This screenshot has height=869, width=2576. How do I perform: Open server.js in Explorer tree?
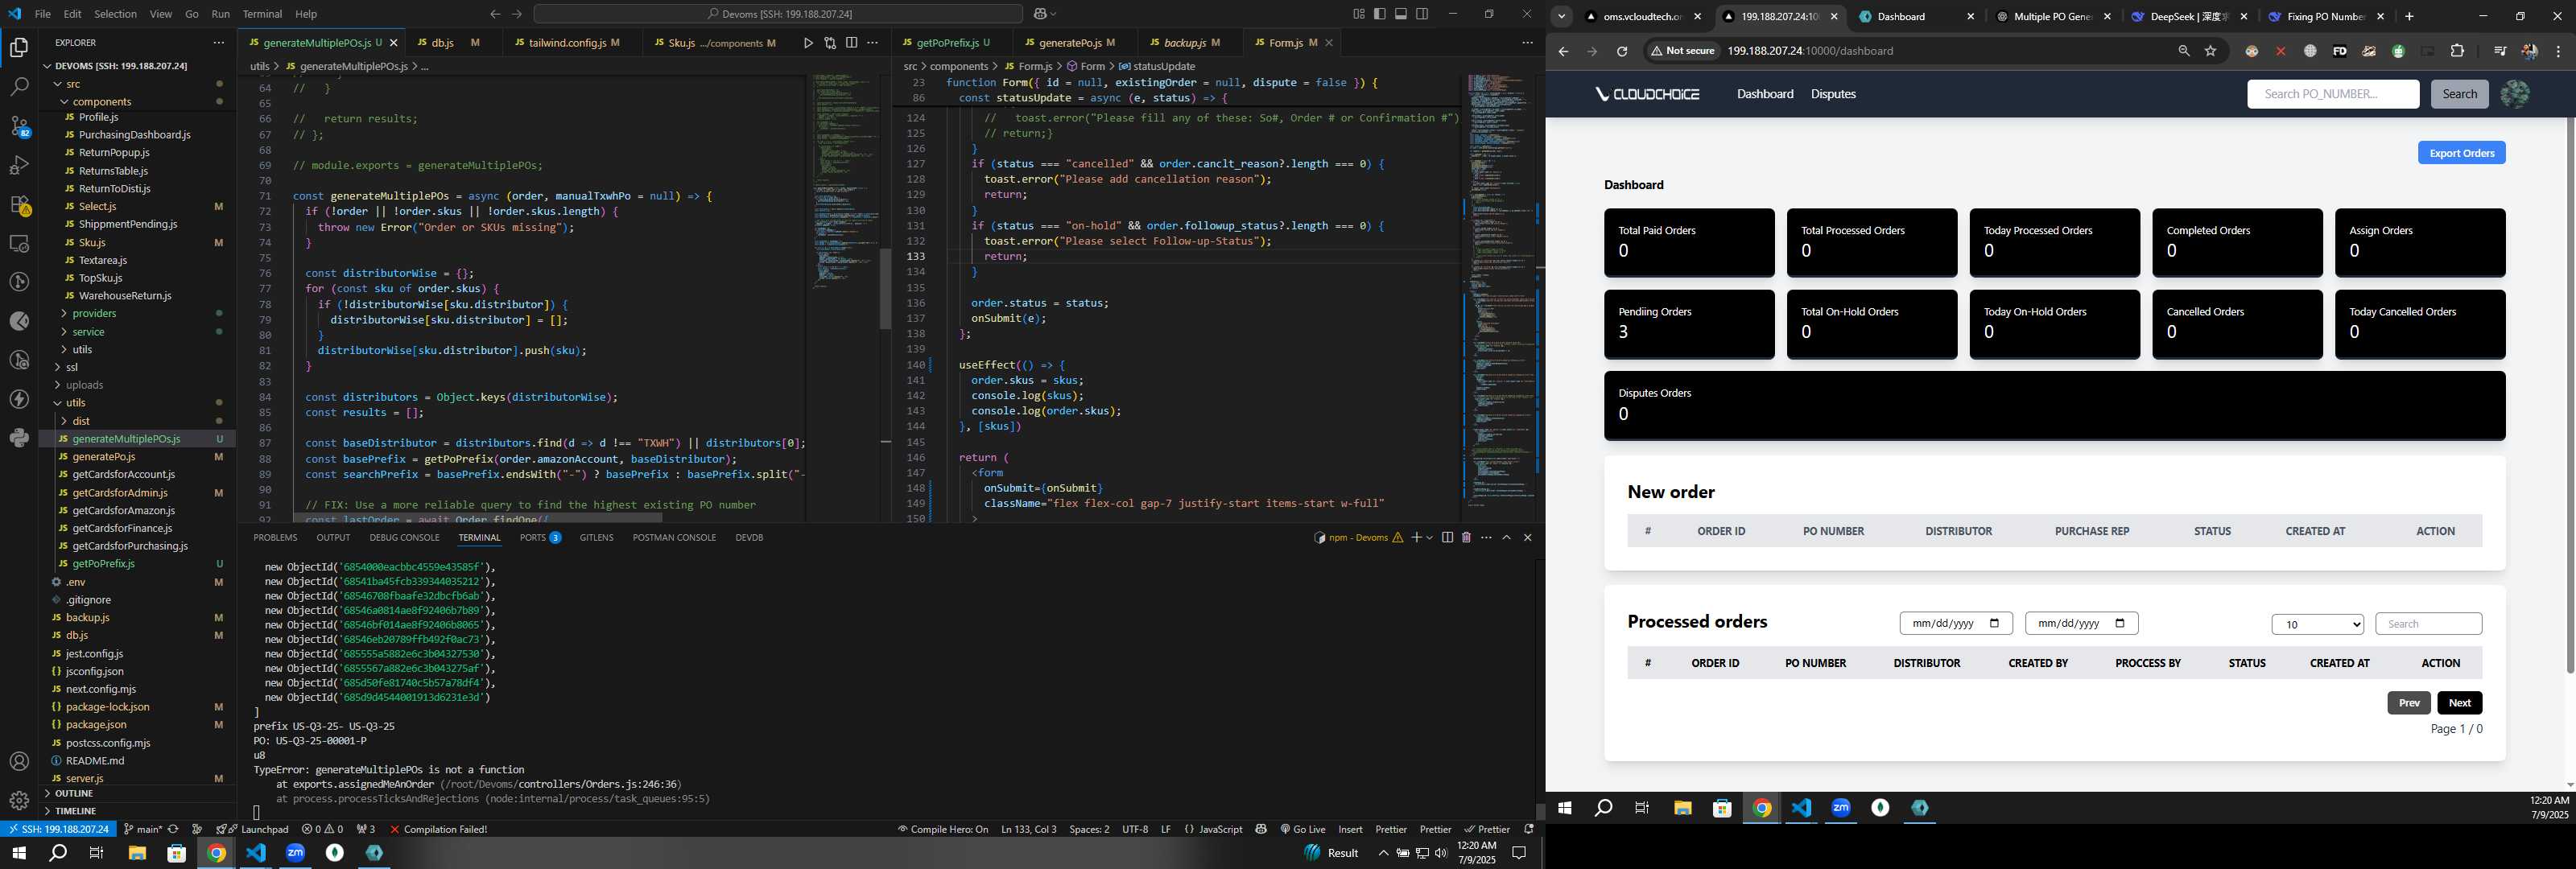click(84, 778)
